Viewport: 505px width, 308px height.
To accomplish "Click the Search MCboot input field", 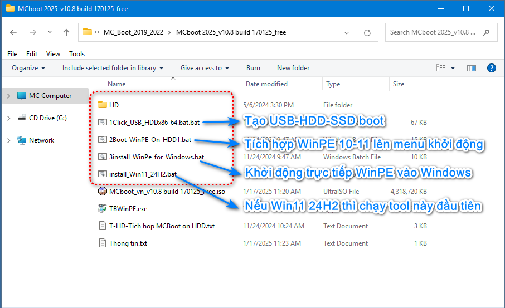I will 435,32.
